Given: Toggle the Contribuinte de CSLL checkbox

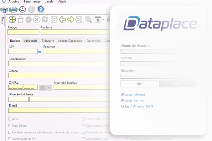Looking at the screenshot, I should 83,126.
